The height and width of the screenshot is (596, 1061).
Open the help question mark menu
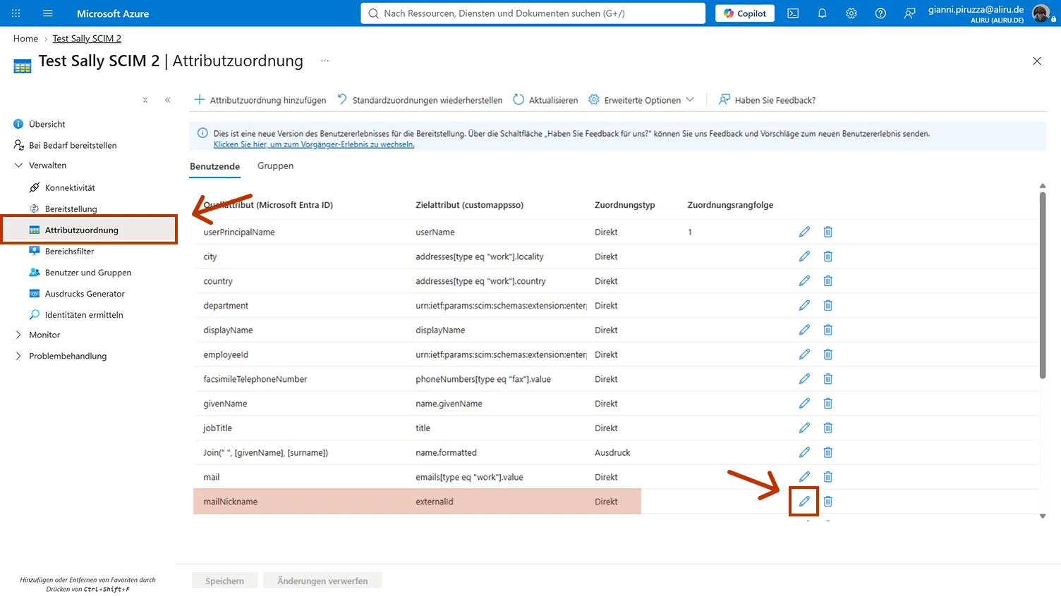[x=880, y=13]
